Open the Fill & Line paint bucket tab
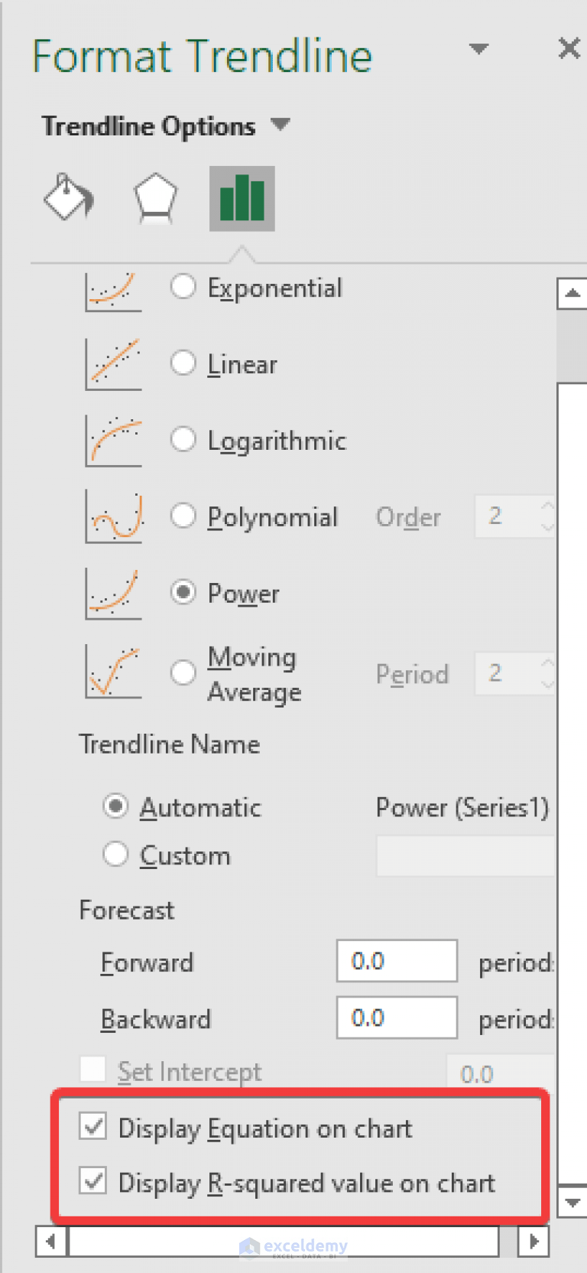This screenshot has width=587, height=1273. [68, 197]
